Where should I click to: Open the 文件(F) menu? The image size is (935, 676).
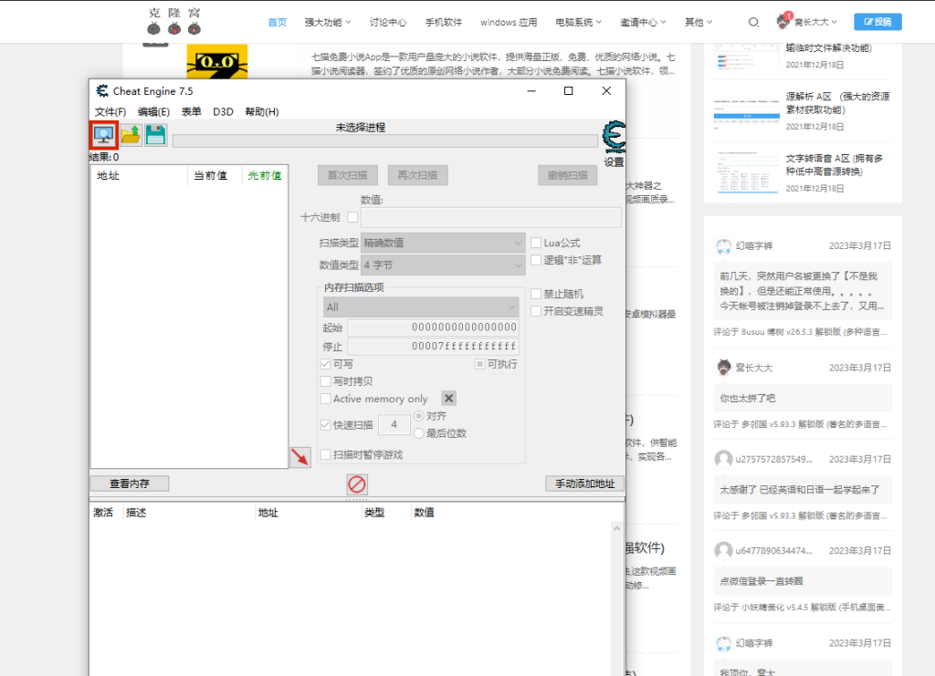[110, 112]
